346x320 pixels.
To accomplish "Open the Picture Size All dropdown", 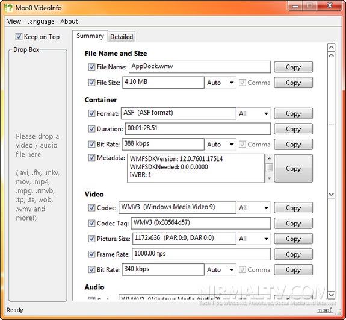I will [x=253, y=239].
